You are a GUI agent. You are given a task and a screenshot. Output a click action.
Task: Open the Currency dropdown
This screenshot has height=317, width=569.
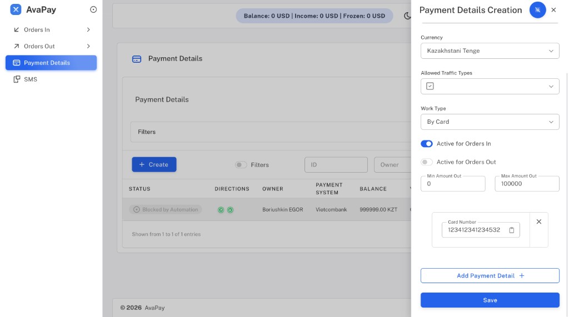point(490,51)
